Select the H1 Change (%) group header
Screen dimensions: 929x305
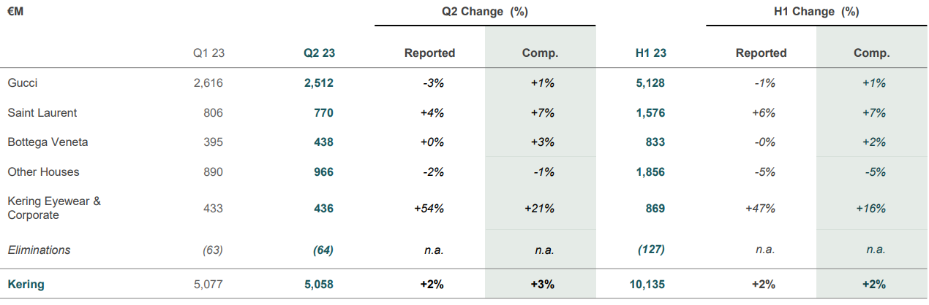click(x=816, y=12)
